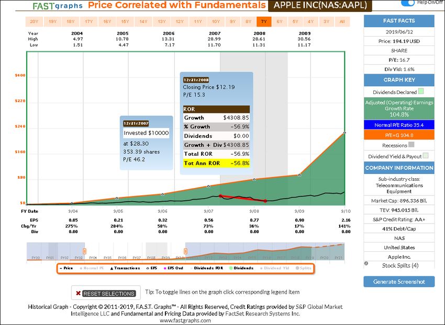Screen dimensions: 445x325
Task: Click the 2.16 EPS value for 9/10
Action: [346, 220]
